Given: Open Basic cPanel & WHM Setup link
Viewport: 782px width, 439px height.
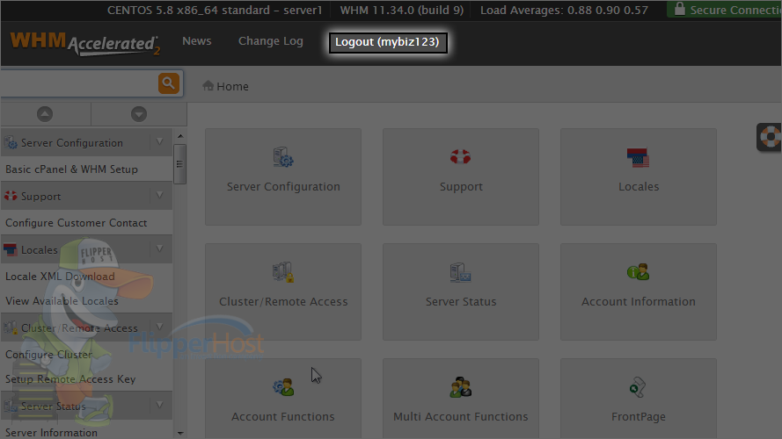Looking at the screenshot, I should point(71,169).
